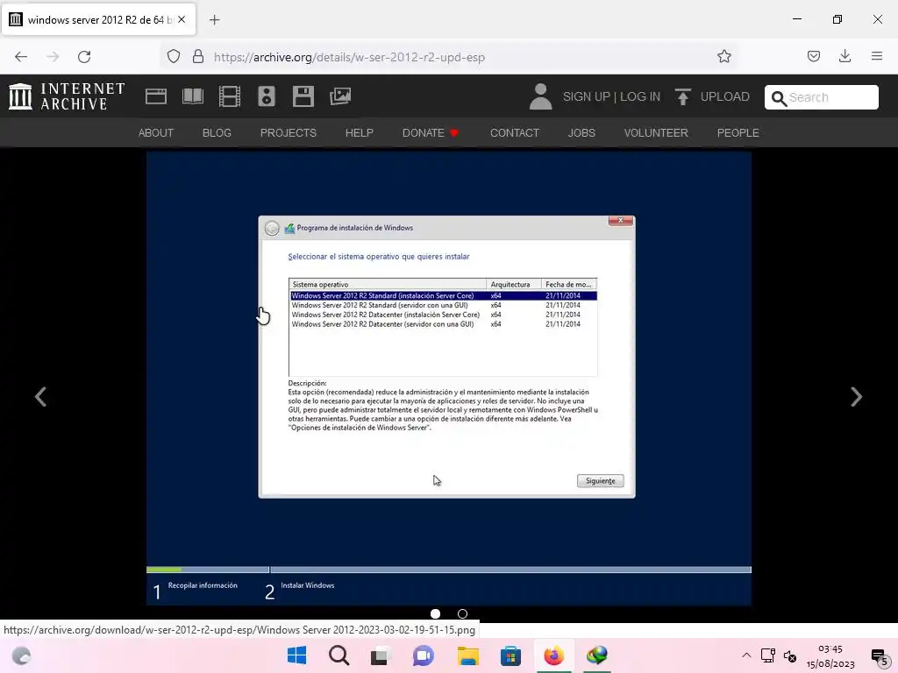Screen dimensions: 898x673
Task: Open the Video film icon
Action: [x=230, y=96]
